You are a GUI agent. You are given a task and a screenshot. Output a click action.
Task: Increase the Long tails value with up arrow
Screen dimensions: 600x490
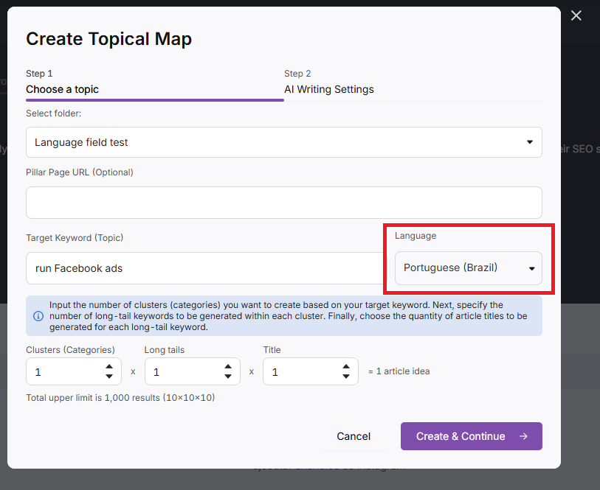tap(228, 367)
